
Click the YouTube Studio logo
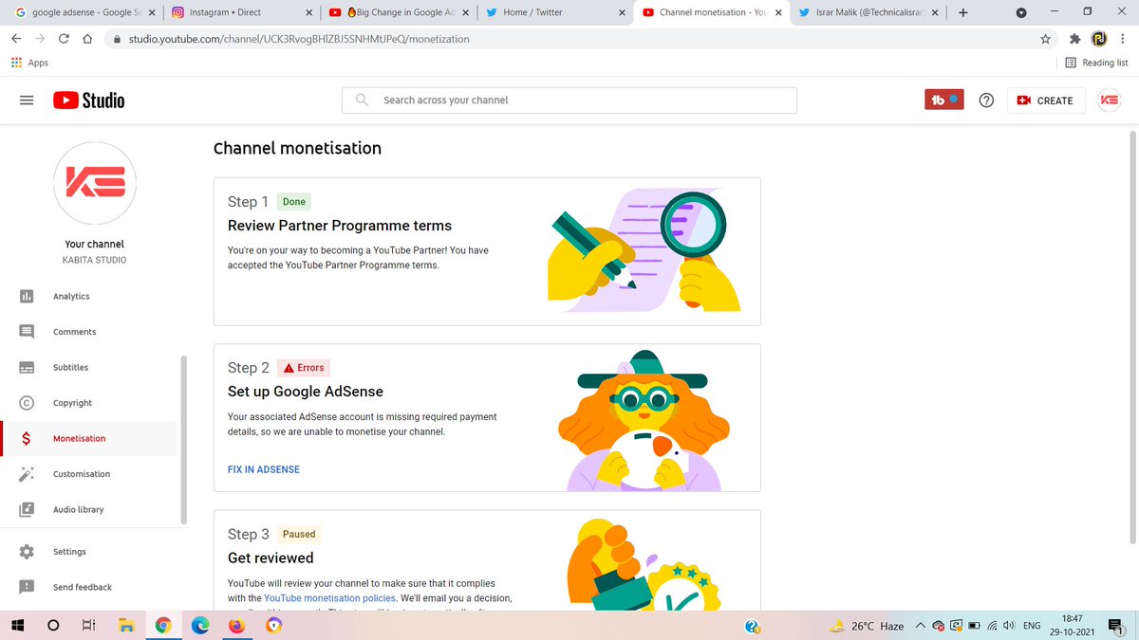click(x=88, y=101)
